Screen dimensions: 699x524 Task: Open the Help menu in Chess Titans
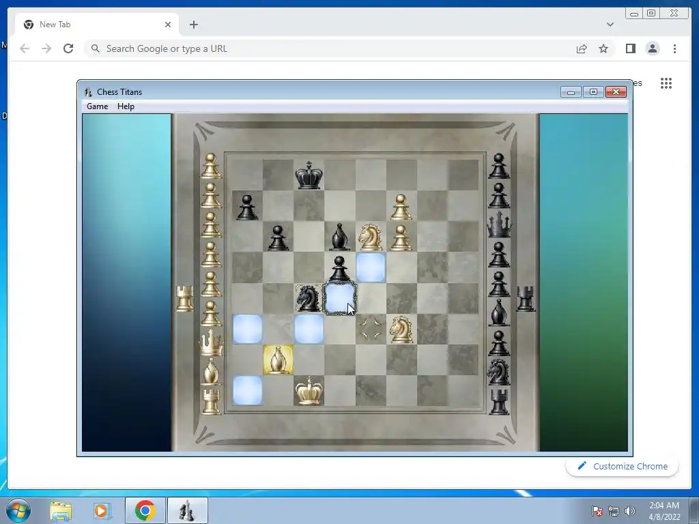pos(126,106)
